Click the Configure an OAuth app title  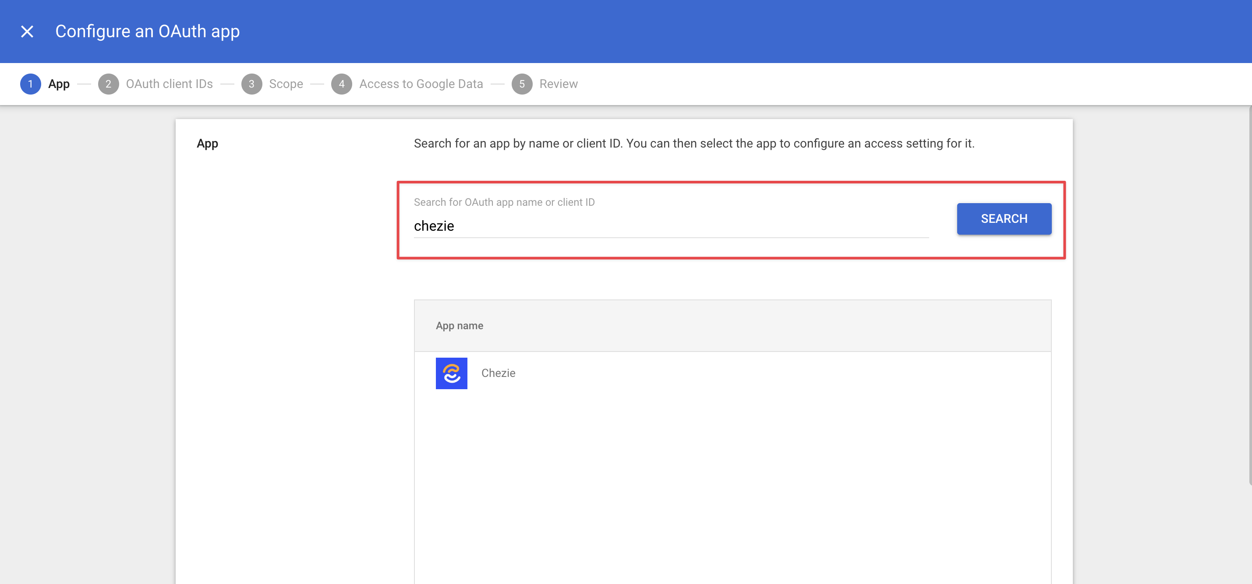tap(147, 32)
